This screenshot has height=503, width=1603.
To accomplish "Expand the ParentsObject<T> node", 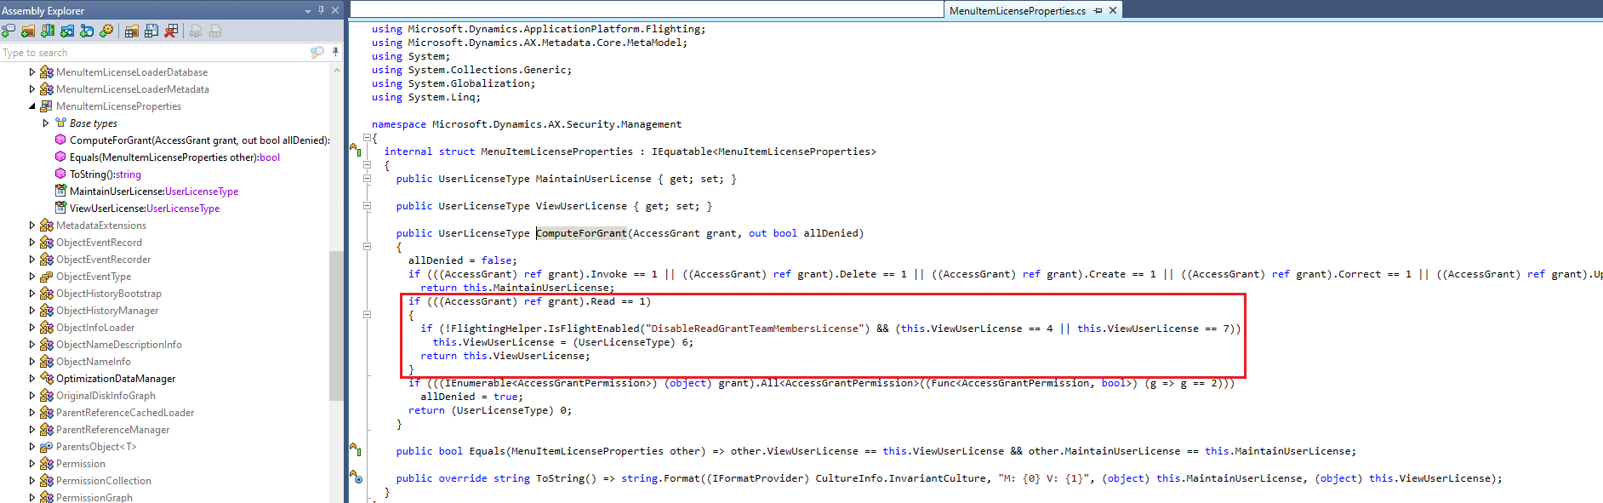I will [x=32, y=447].
